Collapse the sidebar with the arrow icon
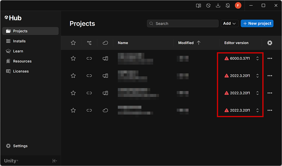Viewport: 282px width, 166px height. click(x=55, y=161)
